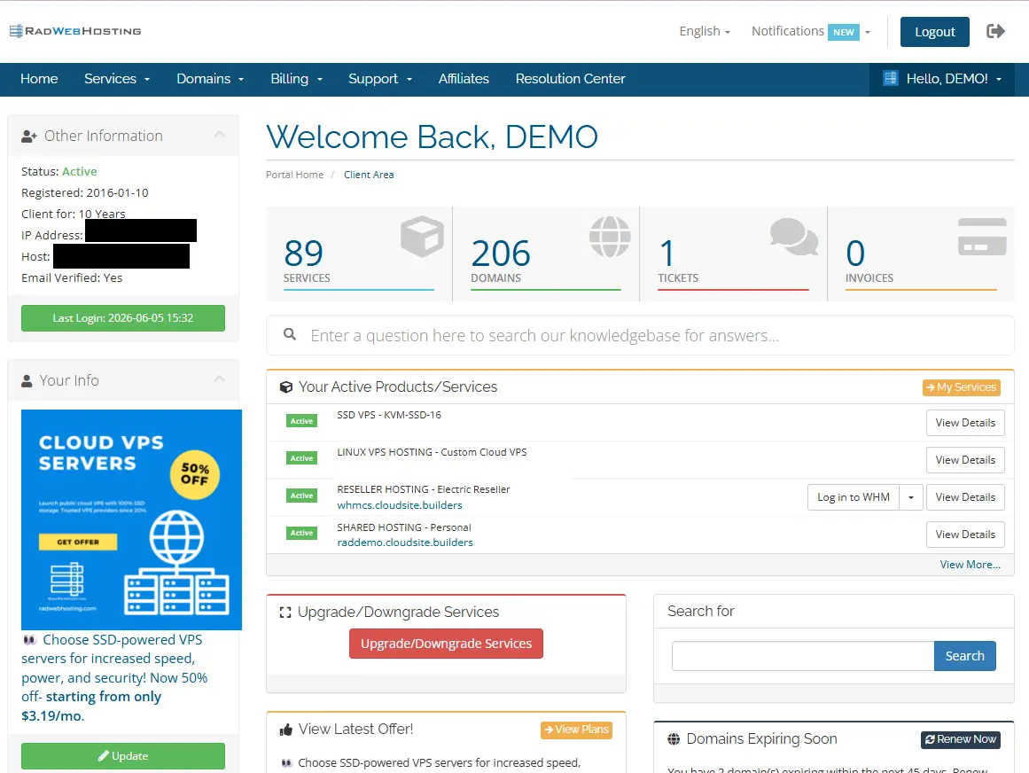This screenshot has width=1029, height=773.
Task: View details for Reseller Hosting Electric Reseller
Action: coord(965,497)
